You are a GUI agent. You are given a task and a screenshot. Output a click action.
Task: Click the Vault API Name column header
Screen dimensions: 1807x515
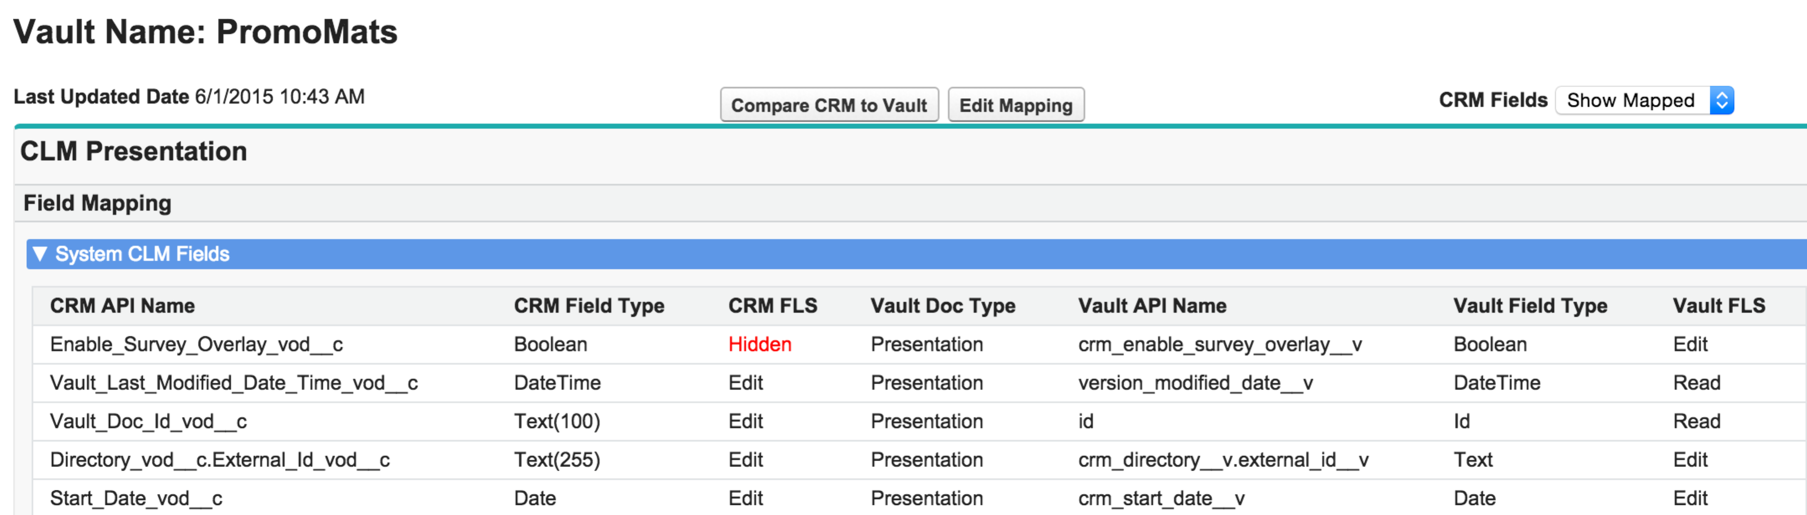tap(1152, 306)
